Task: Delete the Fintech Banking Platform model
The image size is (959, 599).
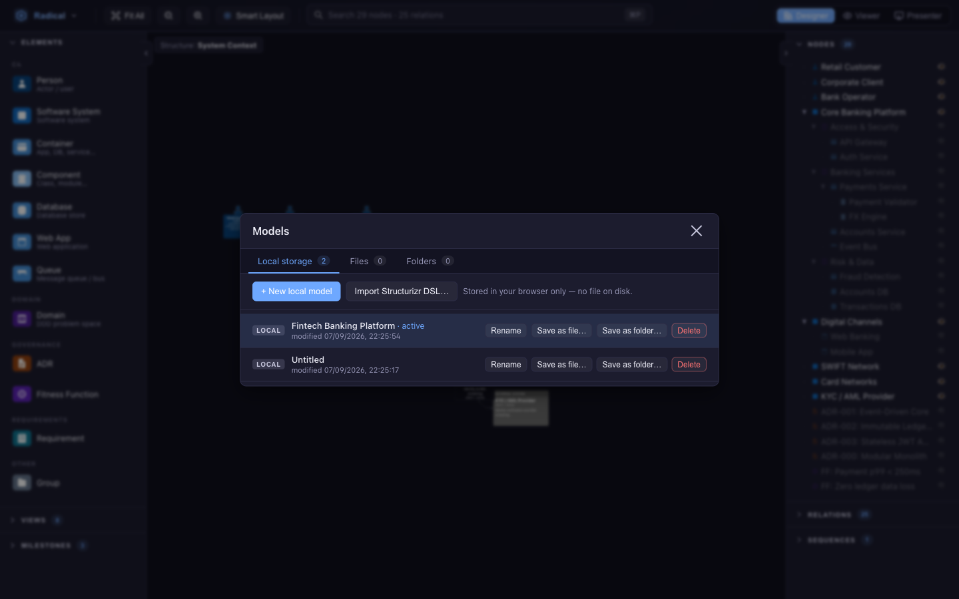Action: [x=689, y=331]
